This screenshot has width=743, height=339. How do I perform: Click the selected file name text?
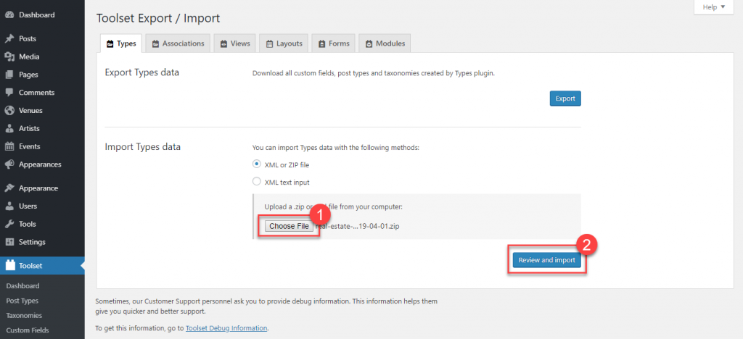click(x=357, y=226)
